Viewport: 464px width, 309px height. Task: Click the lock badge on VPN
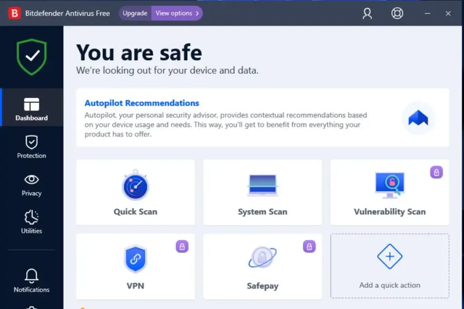[182, 247]
